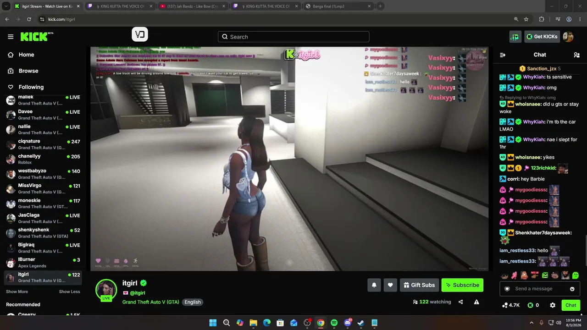Image resolution: width=587 pixels, height=330 pixels.
Task: Click the Send a message field
Action: (540, 289)
